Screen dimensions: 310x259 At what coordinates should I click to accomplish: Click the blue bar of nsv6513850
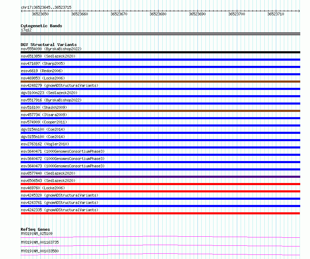pos(160,60)
